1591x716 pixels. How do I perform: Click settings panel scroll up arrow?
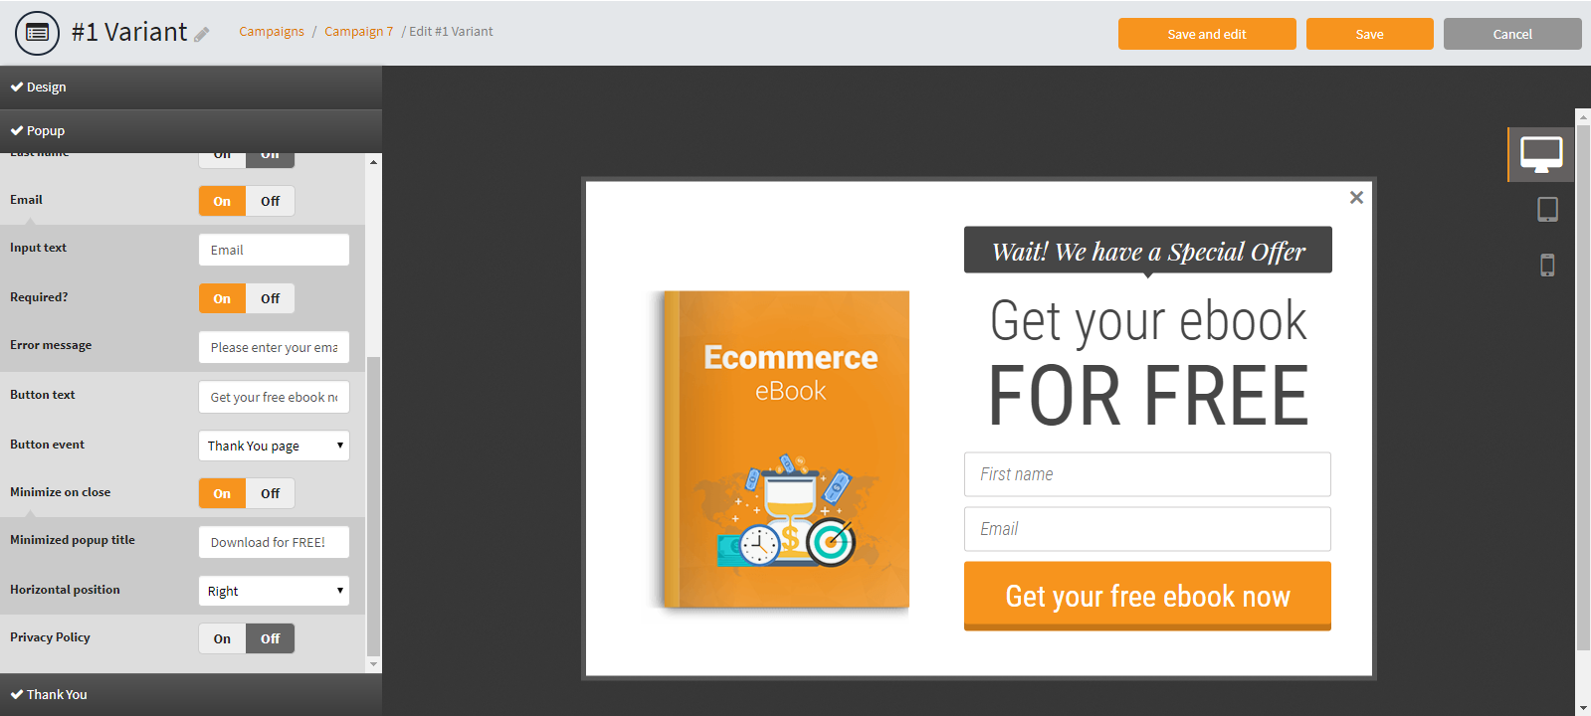(373, 161)
